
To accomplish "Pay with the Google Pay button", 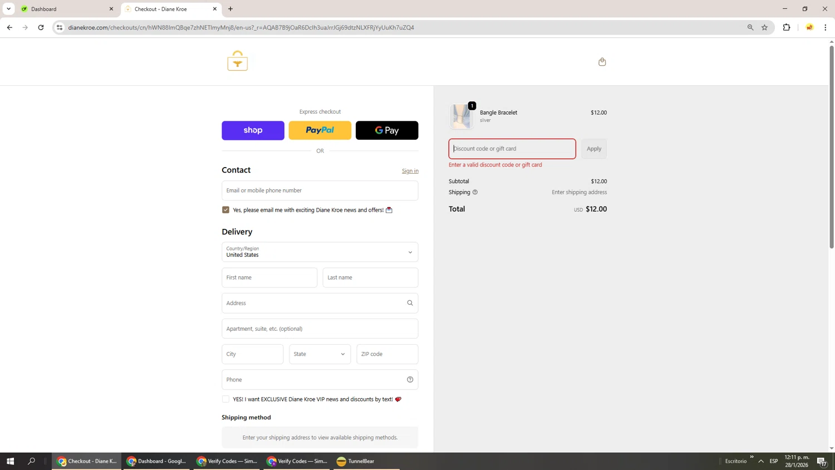I will (x=387, y=130).
